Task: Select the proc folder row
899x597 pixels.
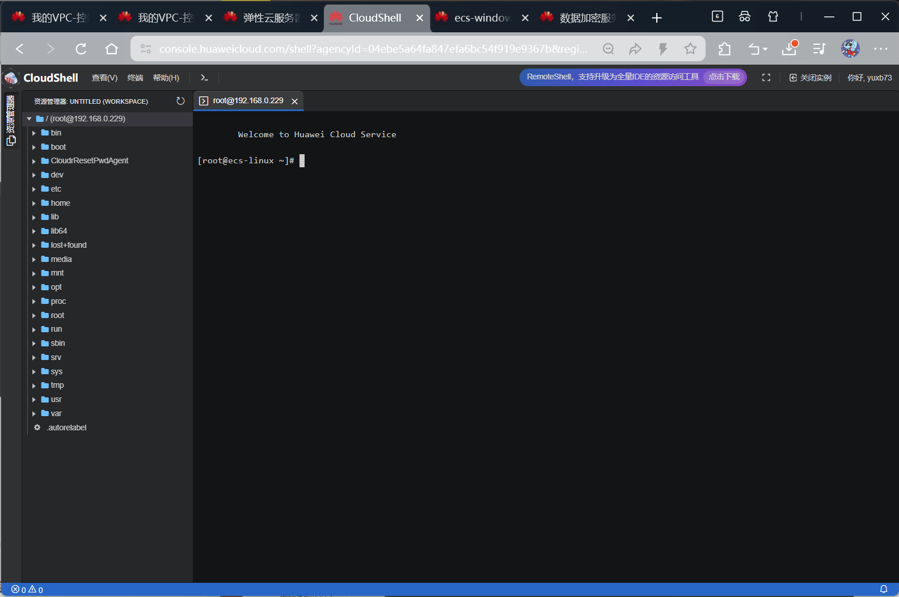Action: [x=108, y=301]
